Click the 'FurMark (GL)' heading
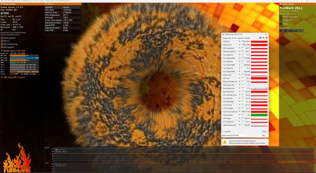 [x=291, y=8]
